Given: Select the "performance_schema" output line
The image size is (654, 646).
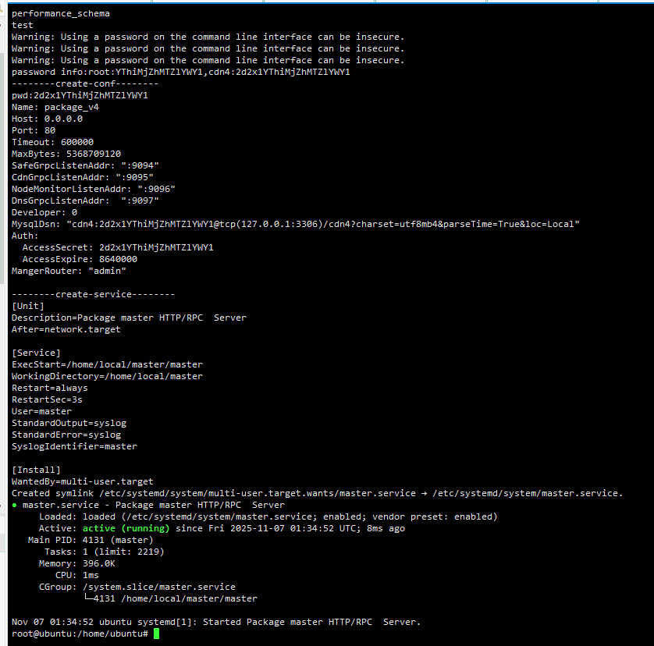Looking at the screenshot, I should (60, 14).
